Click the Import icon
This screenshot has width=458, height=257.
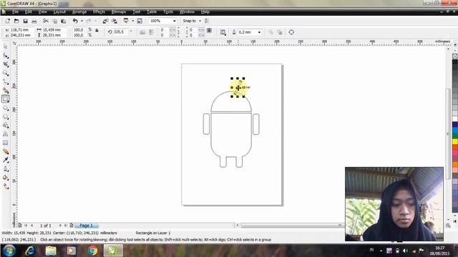click(105, 21)
